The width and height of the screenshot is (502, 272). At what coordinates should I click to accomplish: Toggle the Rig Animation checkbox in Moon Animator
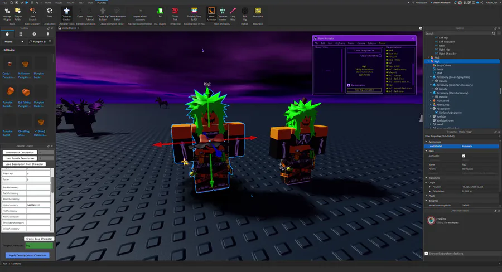[349, 85]
